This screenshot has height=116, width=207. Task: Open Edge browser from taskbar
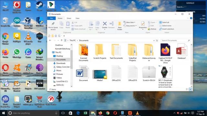click(x=78, y=113)
